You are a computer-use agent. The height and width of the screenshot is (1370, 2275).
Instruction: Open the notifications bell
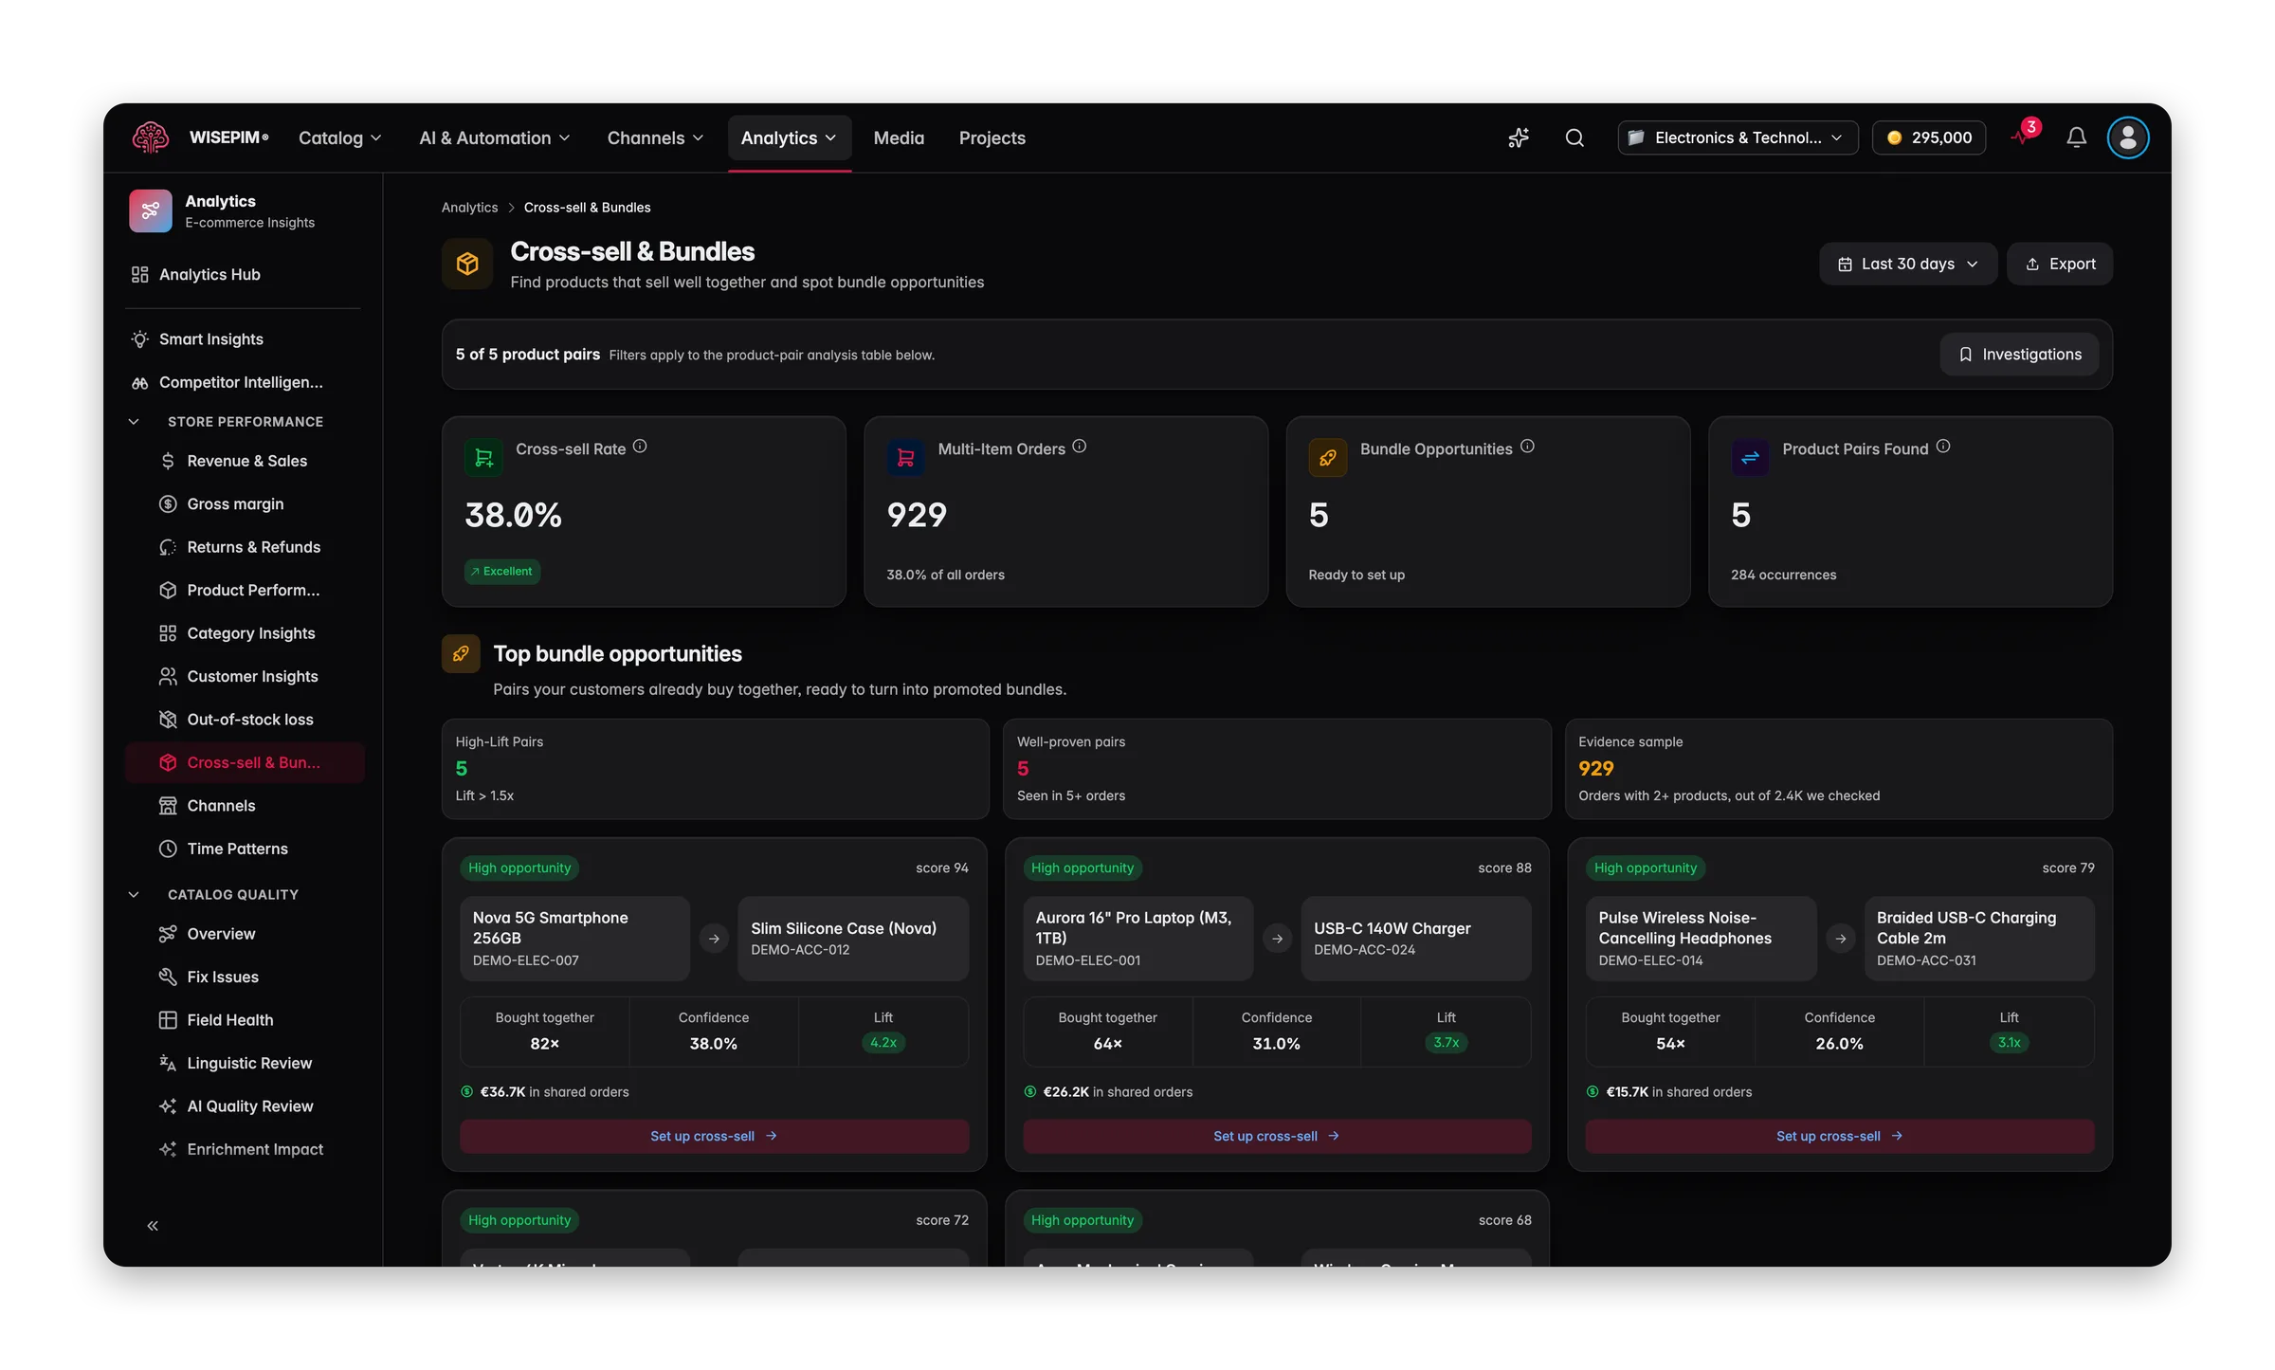[2076, 137]
